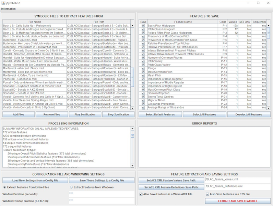
Task: Uncheck Save box for Pitch Class Histogram
Action: click(143, 29)
